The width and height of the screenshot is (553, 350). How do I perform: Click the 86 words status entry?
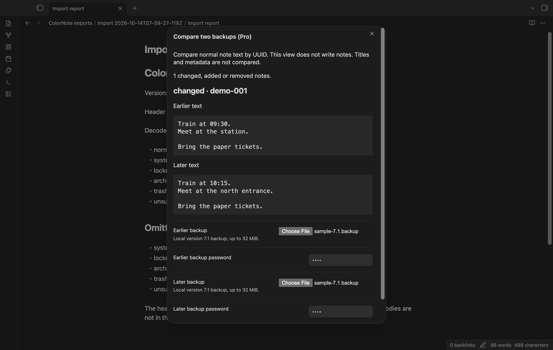point(501,345)
